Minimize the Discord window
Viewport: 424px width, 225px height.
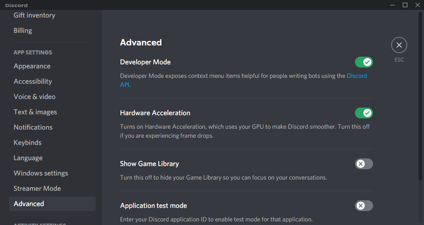tap(392, 5)
